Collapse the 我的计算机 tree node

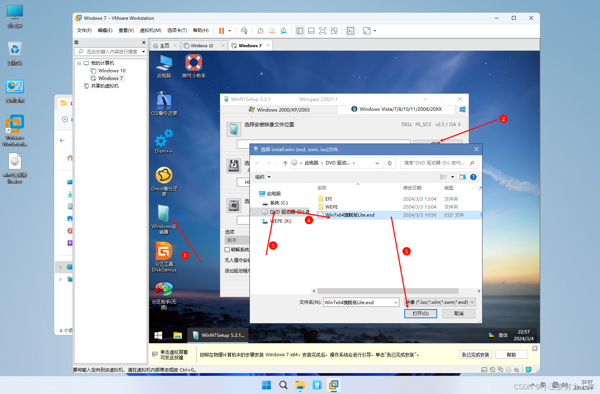coord(79,63)
